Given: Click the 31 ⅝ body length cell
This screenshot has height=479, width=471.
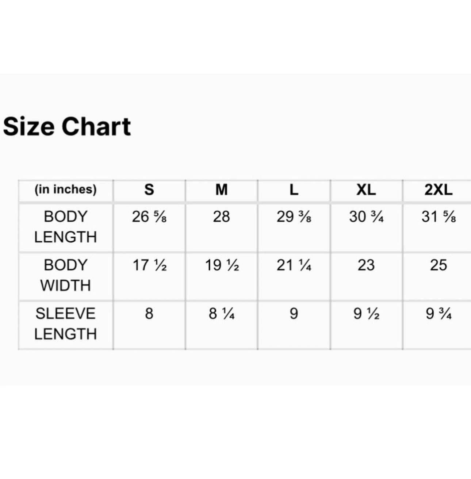Looking at the screenshot, I should click(438, 217).
